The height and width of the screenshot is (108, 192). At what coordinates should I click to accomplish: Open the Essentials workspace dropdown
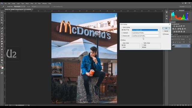pos(185,7)
